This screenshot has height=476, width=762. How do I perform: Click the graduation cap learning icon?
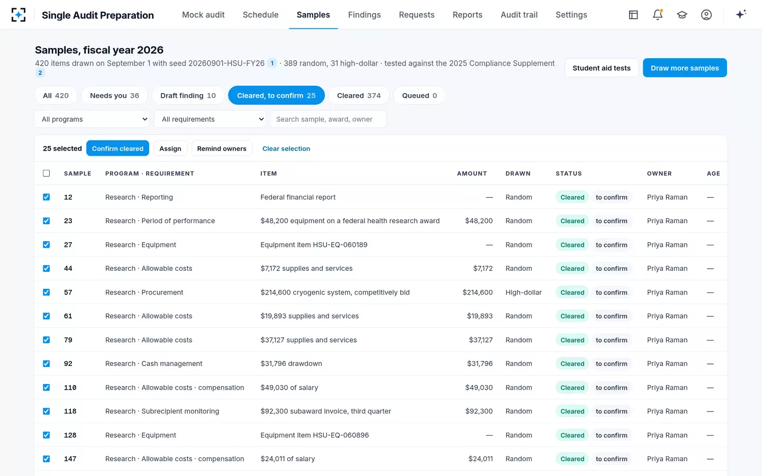682,15
